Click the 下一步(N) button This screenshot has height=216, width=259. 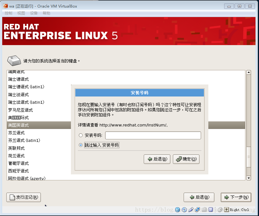click(236, 197)
